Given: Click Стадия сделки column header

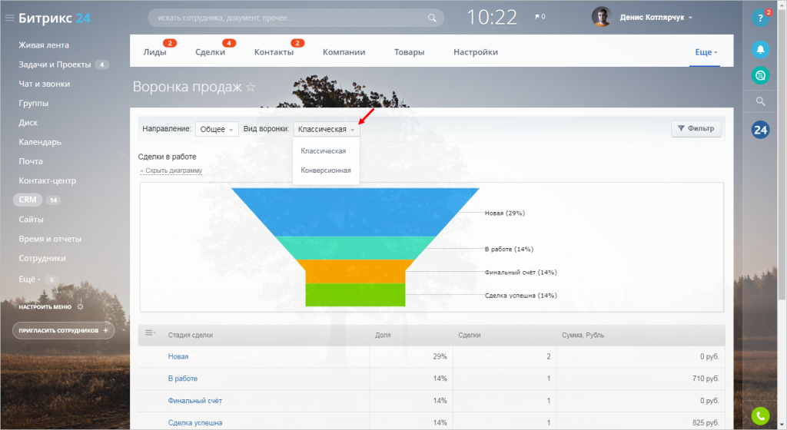Looking at the screenshot, I should pyautogui.click(x=191, y=336).
